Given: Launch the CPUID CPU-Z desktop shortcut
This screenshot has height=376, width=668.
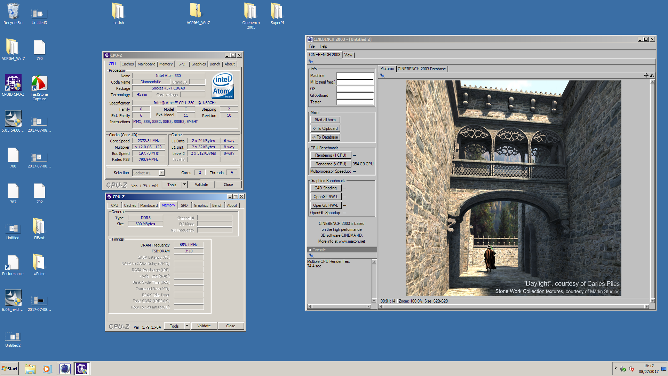Looking at the screenshot, I should [13, 86].
